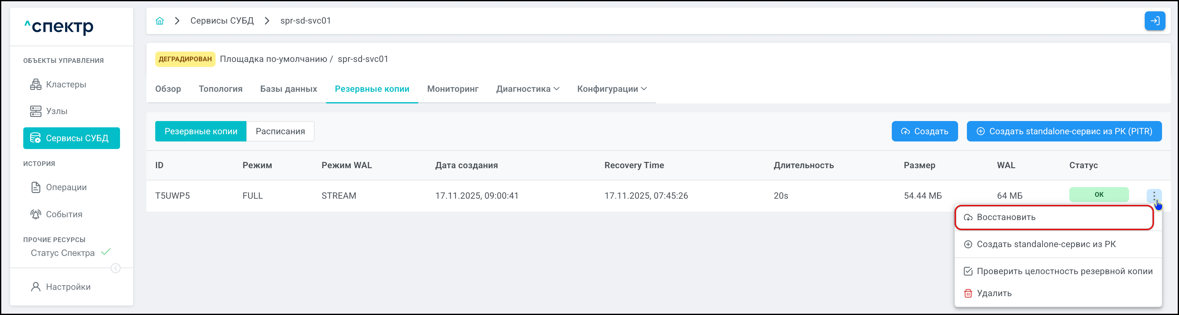Select Удалить in the backup menu
Screen dimensions: 1179x315
994,294
